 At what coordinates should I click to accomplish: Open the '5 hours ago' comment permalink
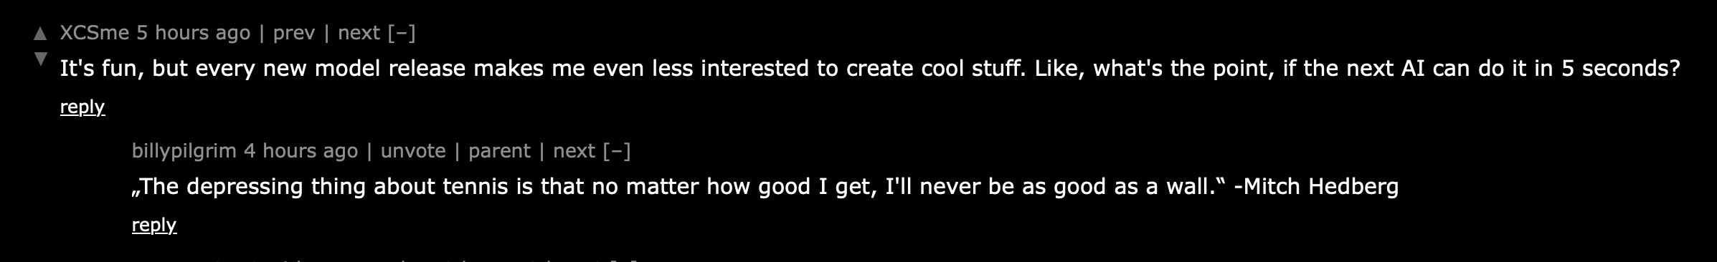pos(194,33)
